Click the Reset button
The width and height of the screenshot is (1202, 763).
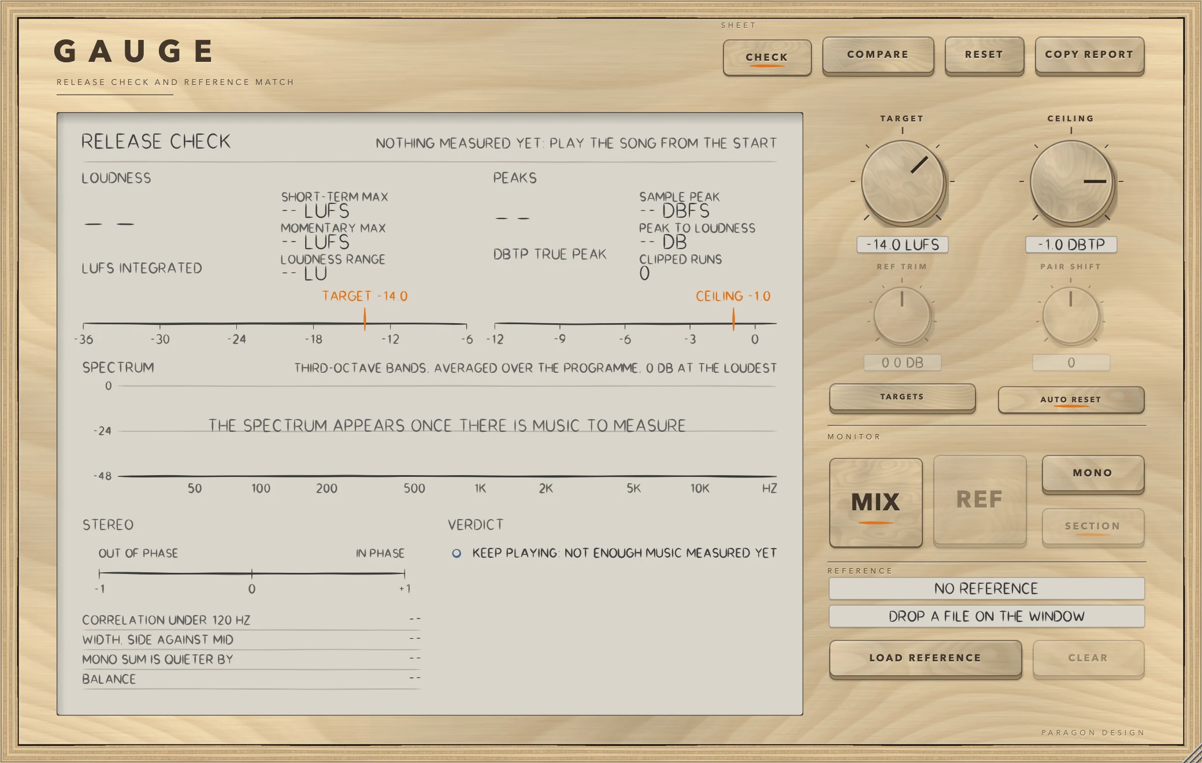[984, 55]
